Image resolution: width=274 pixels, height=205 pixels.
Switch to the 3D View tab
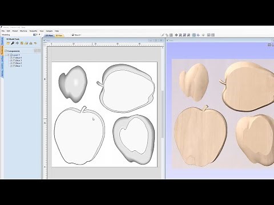[x=59, y=35]
